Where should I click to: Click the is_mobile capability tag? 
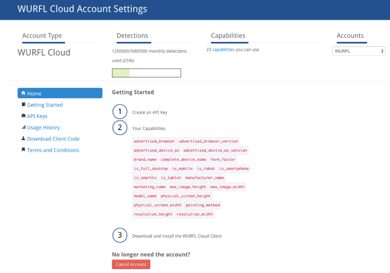[x=182, y=169]
